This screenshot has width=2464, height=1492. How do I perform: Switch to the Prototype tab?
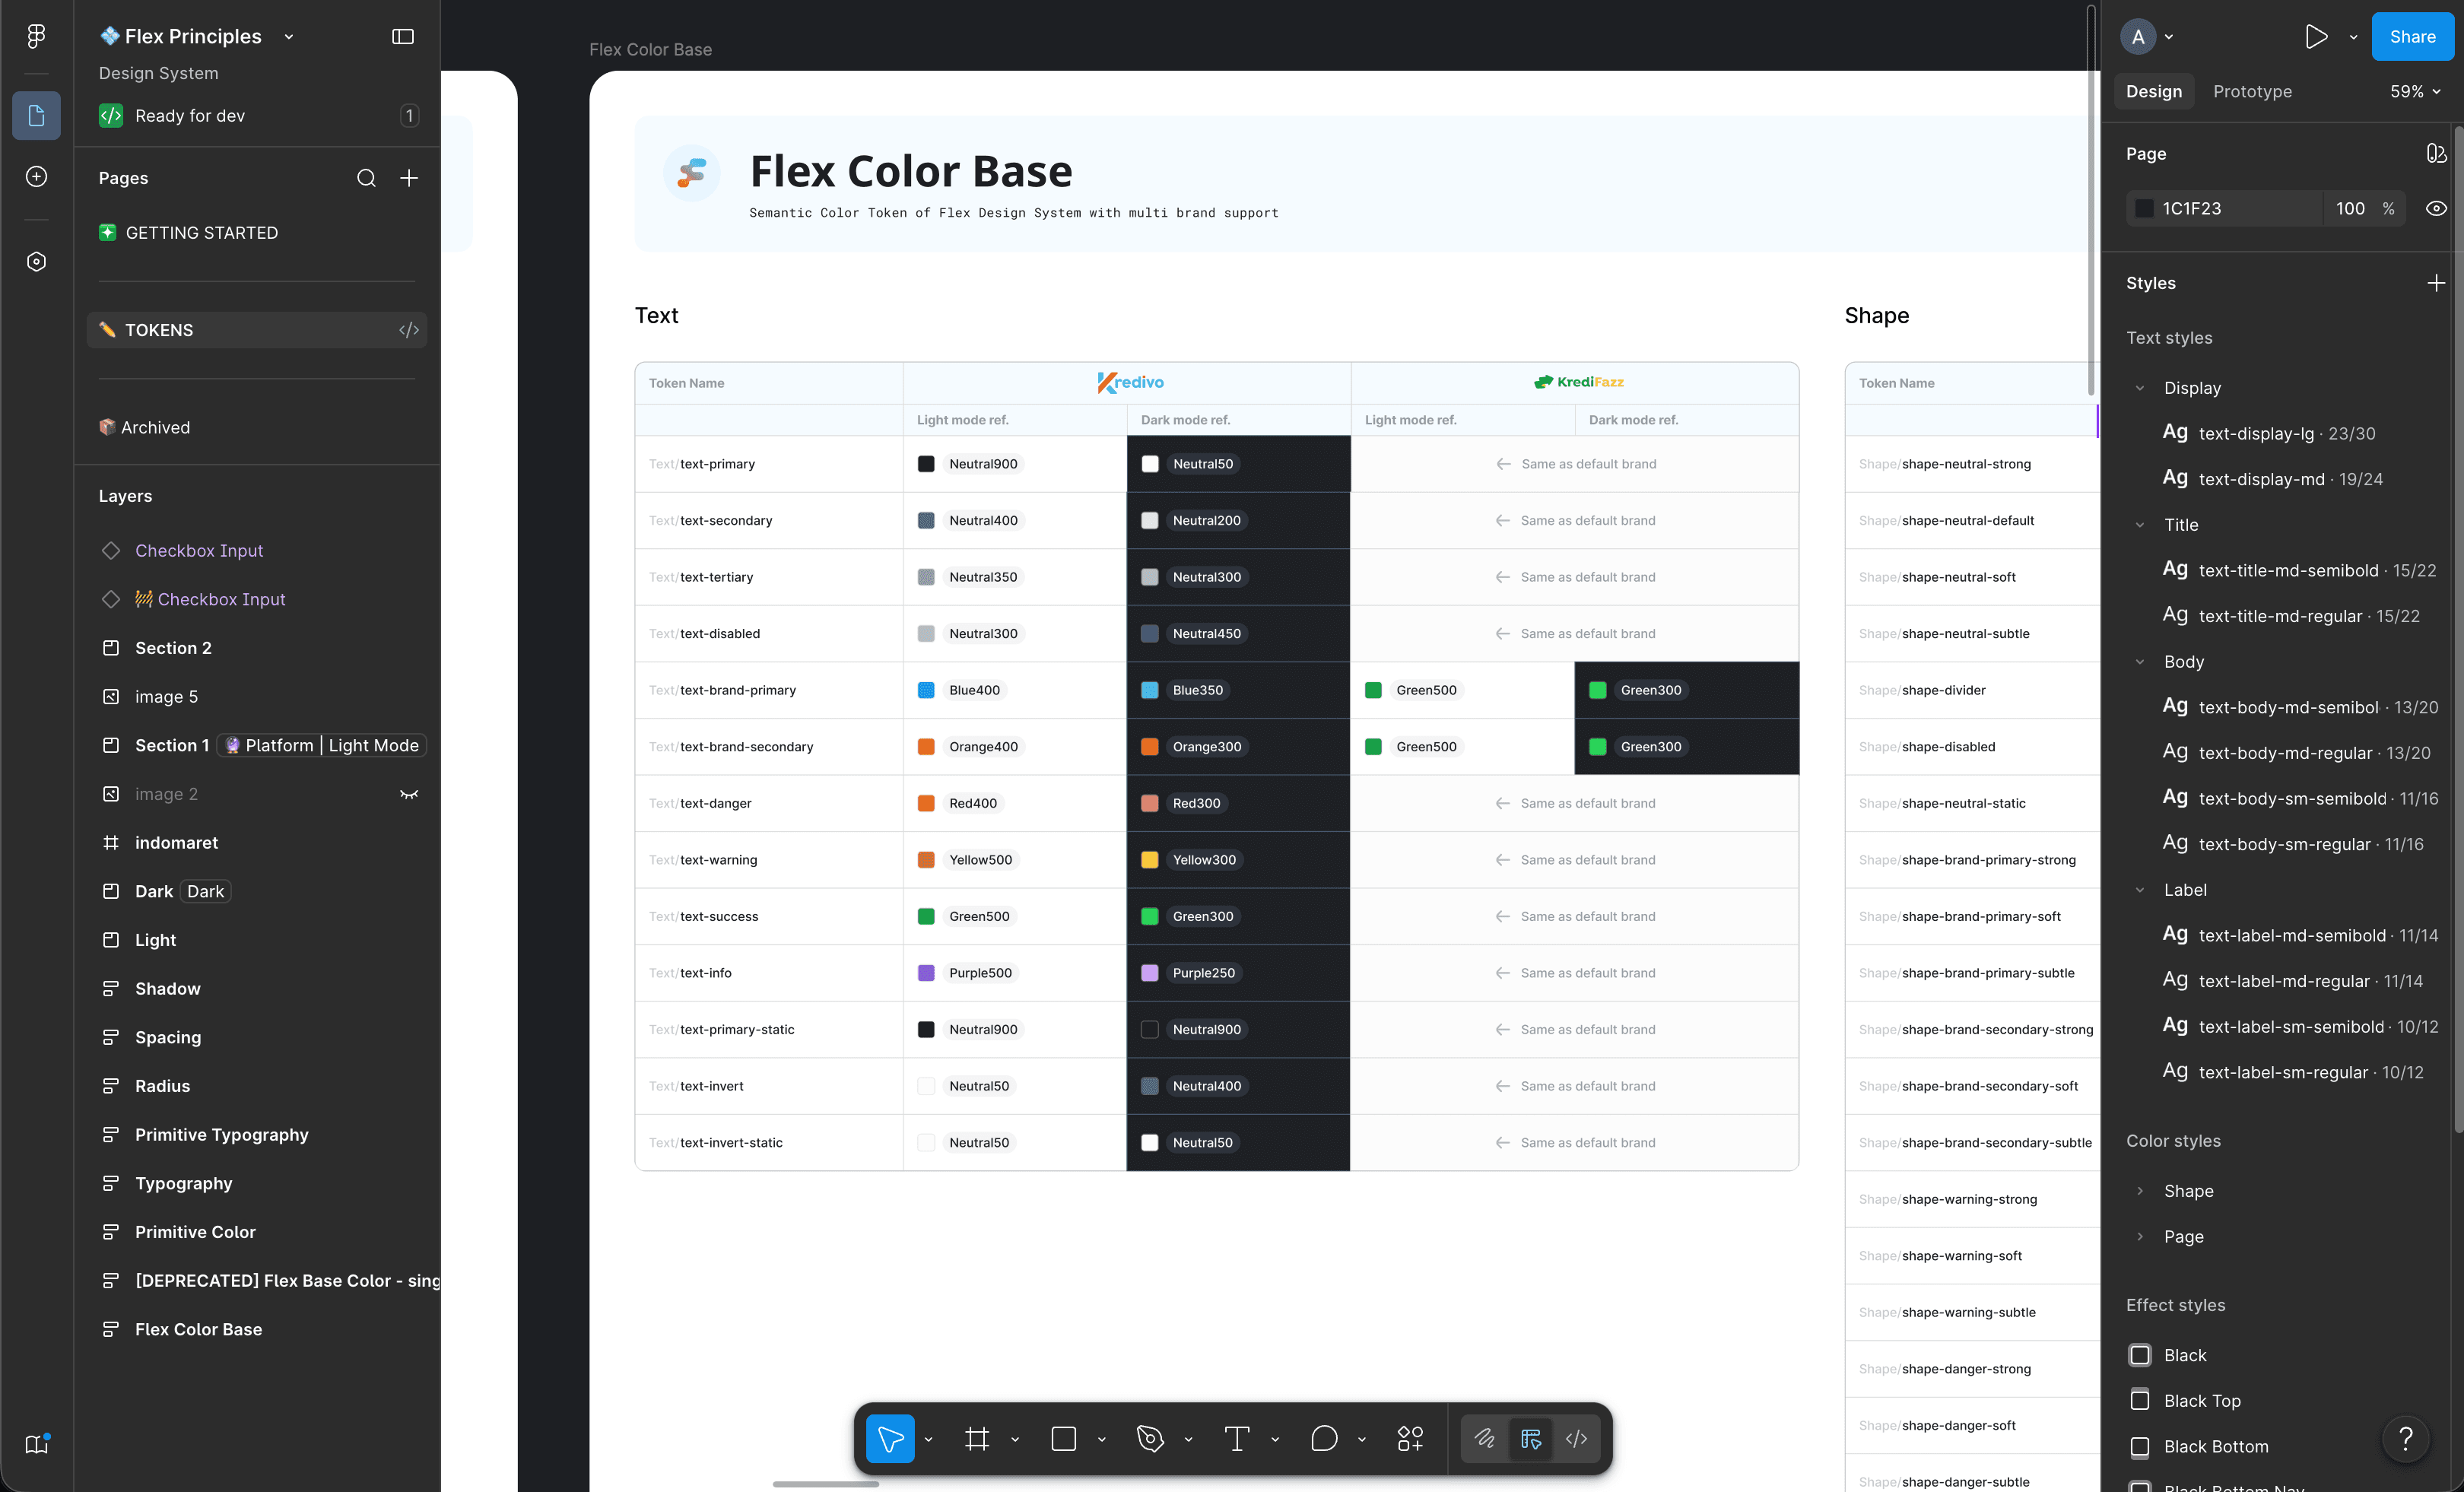2252,91
